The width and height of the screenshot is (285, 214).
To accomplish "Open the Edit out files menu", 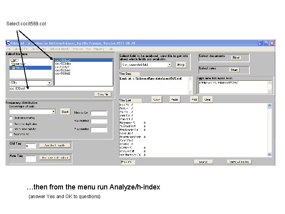I will (38, 49).
